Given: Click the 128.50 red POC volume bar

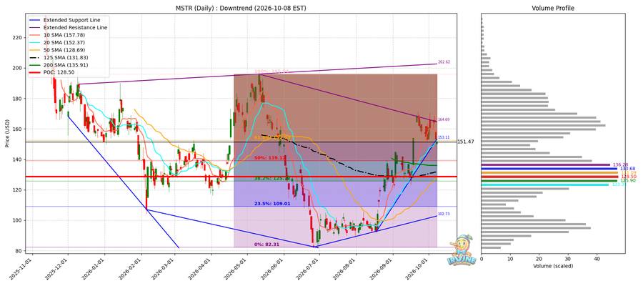Looking at the screenshot, I should pyautogui.click(x=549, y=177).
